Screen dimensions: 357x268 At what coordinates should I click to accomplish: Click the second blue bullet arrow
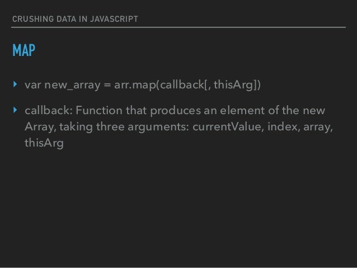tap(15, 110)
